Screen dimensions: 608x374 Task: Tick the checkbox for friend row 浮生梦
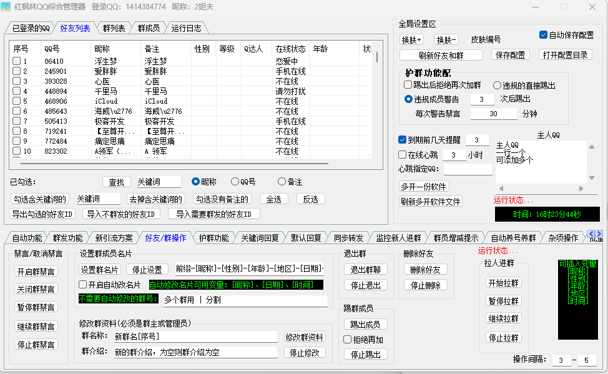tap(17, 61)
